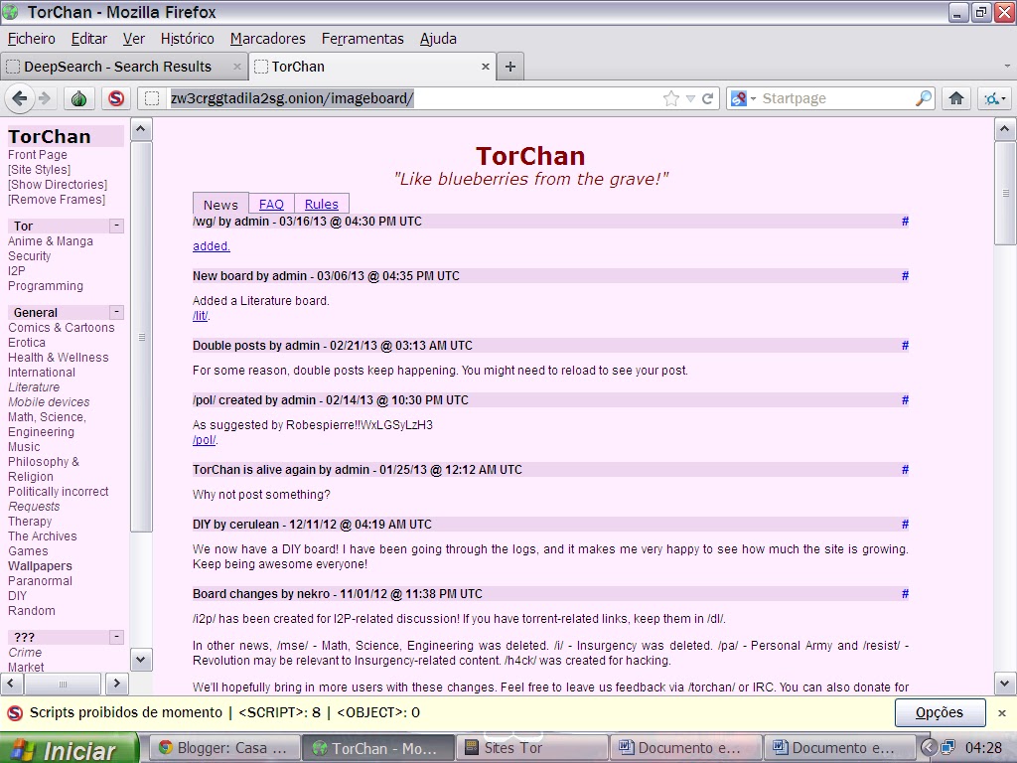Click the # link for Board changes post

pos(905,593)
